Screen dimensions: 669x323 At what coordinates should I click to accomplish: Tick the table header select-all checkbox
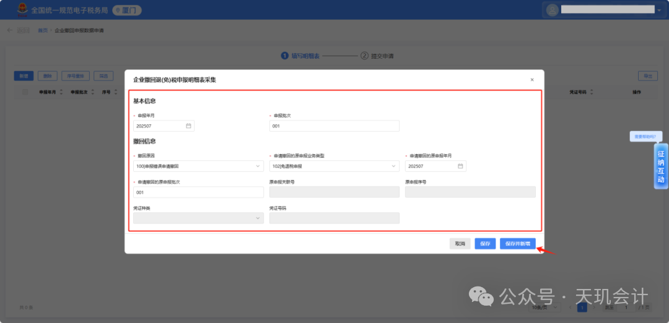point(25,92)
